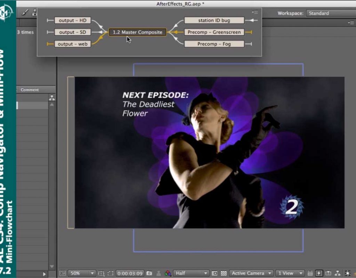Toggle the Region of Interest icon
This screenshot has width=356, height=278.
pyautogui.click(x=215, y=273)
